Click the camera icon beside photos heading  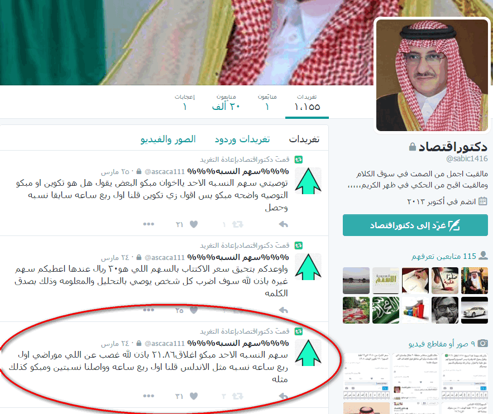[482, 343]
